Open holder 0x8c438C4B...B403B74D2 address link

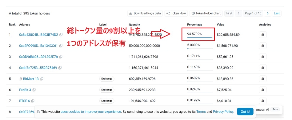click(38, 35)
